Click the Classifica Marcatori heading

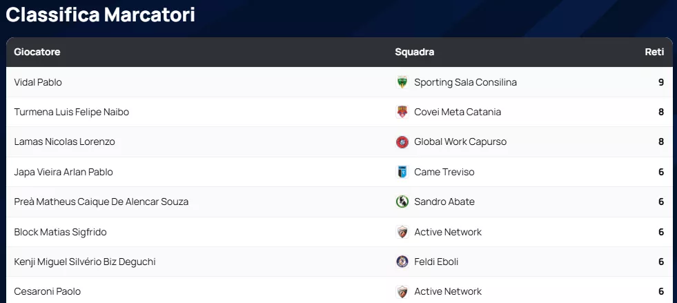[100, 14]
